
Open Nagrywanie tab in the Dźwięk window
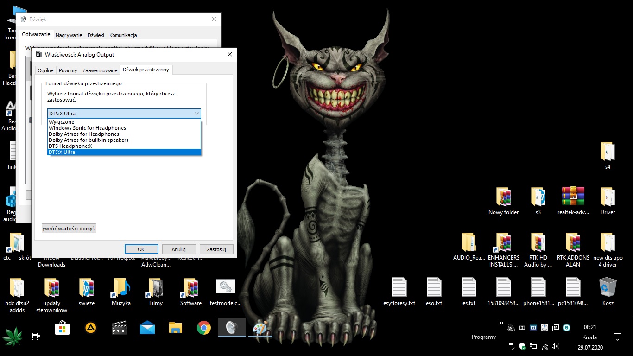pos(69,35)
